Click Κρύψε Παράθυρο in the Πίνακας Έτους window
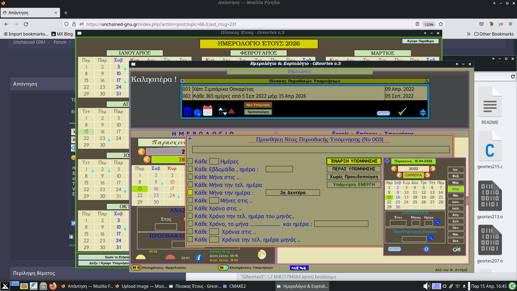 [x=420, y=41]
